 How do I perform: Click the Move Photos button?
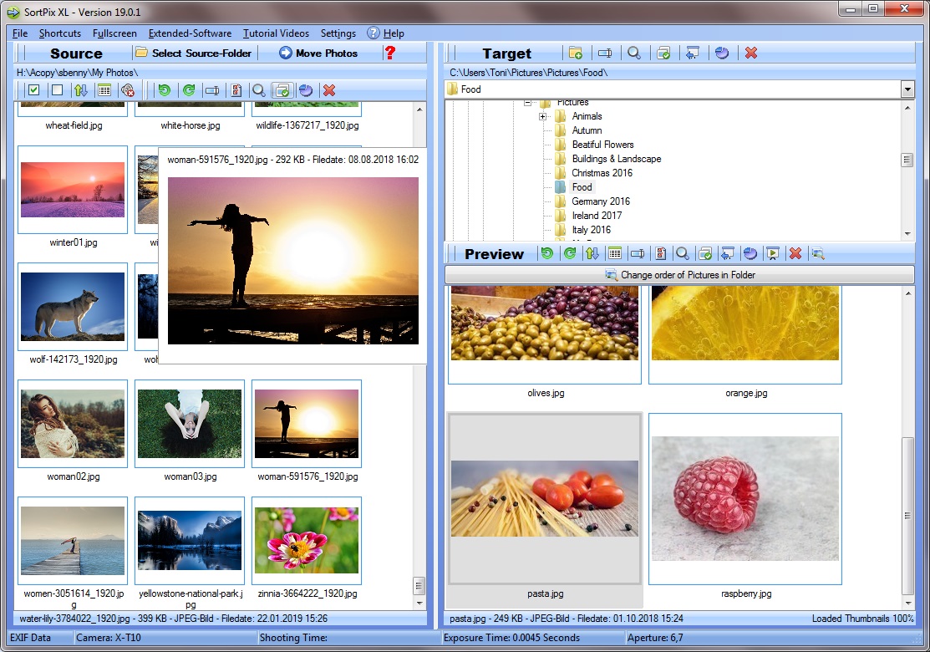click(x=318, y=53)
